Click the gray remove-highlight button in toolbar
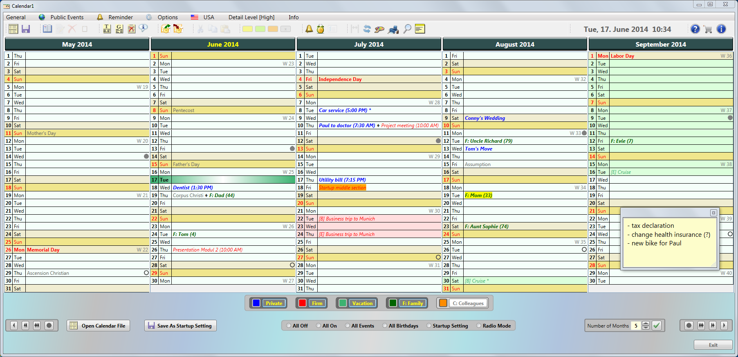This screenshot has height=357, width=738. [x=285, y=29]
